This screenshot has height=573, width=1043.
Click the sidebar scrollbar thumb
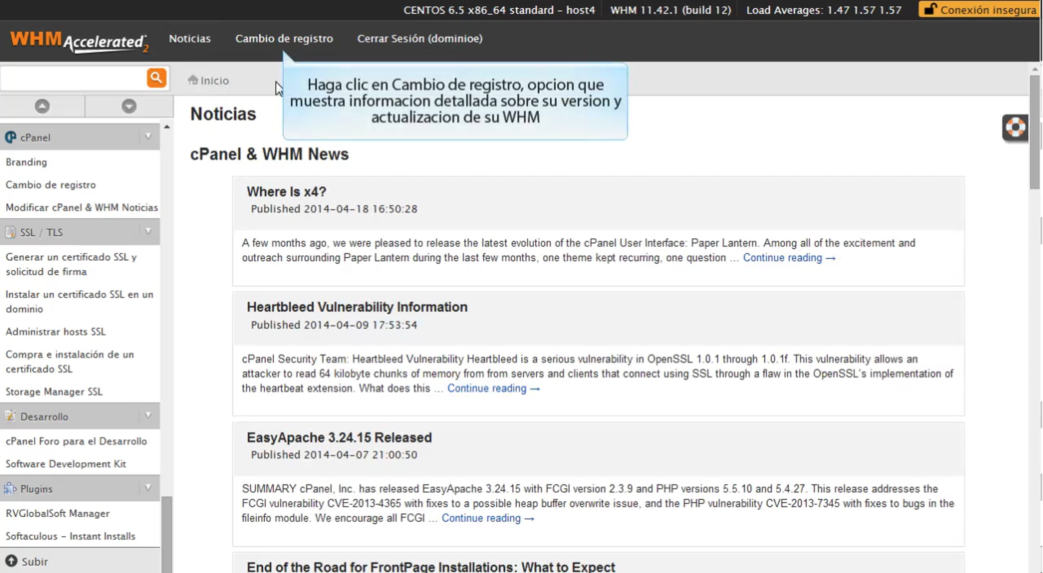click(x=167, y=535)
